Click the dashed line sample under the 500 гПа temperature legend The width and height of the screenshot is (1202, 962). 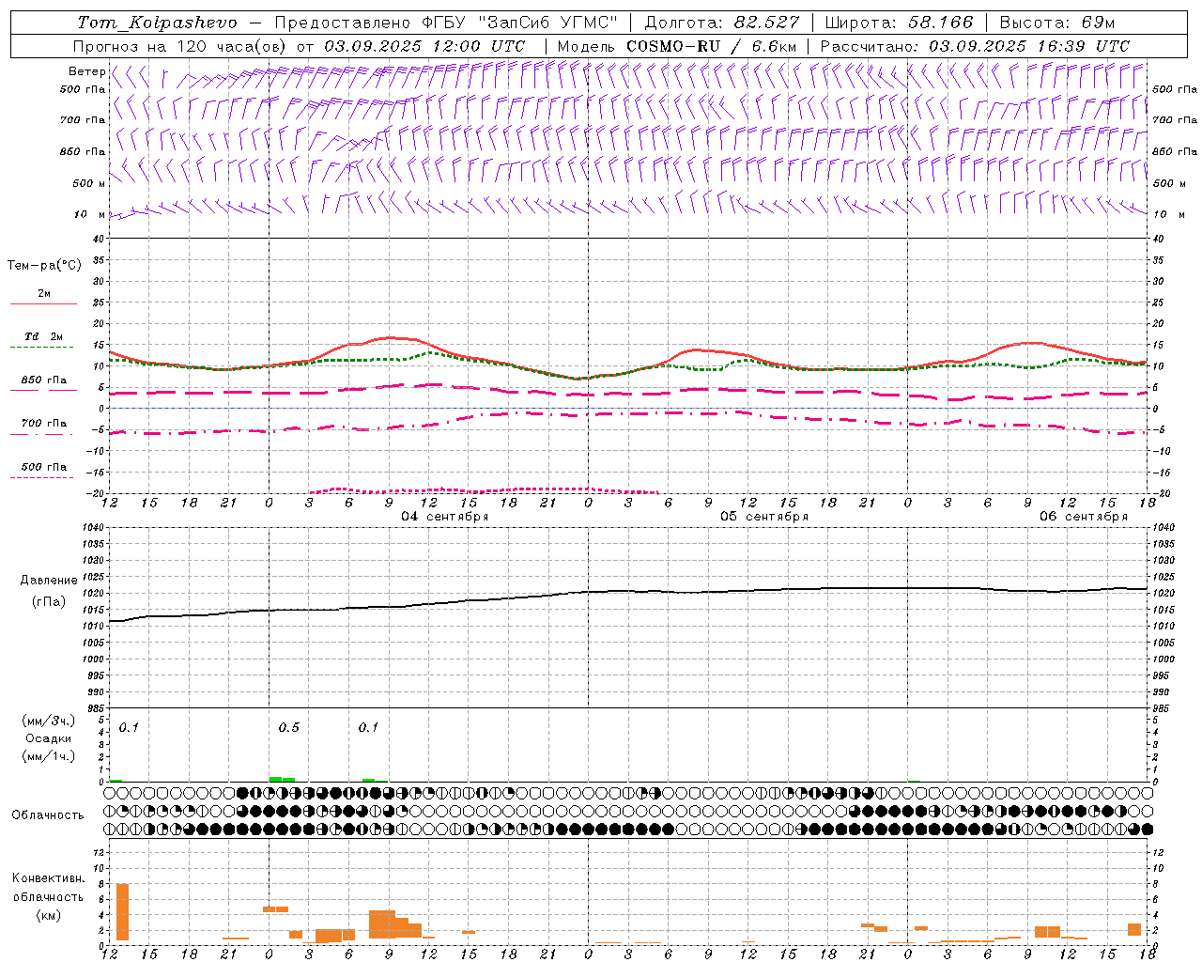(41, 477)
